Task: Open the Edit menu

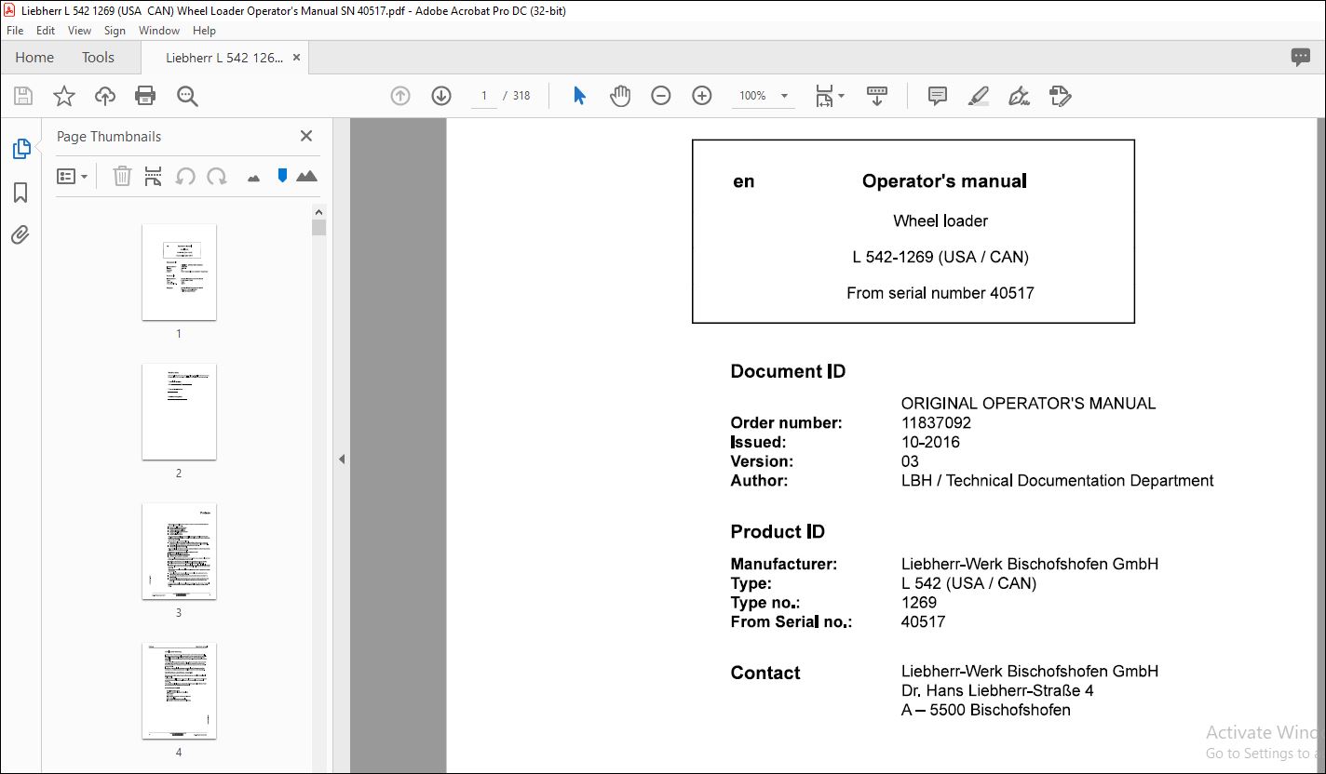Action: click(46, 31)
